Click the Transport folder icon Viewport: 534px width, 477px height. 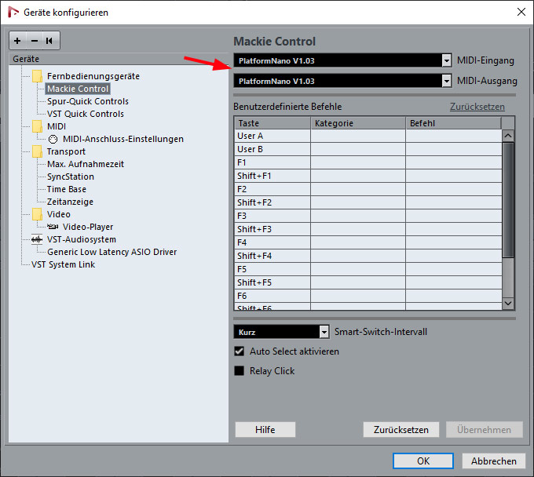click(x=37, y=151)
